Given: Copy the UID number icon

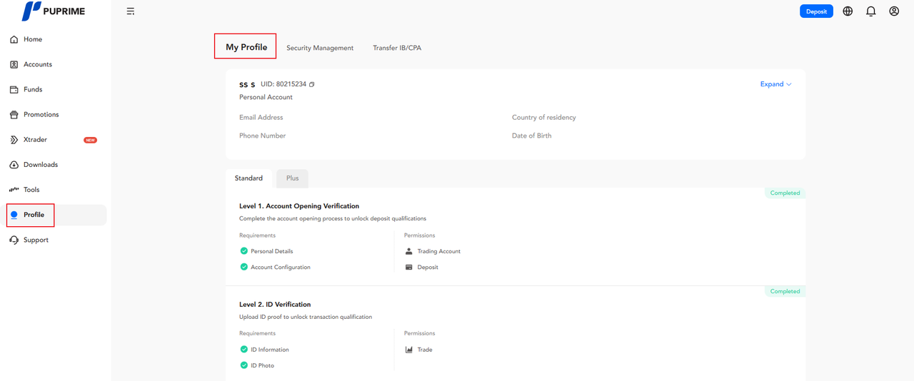Looking at the screenshot, I should 312,84.
